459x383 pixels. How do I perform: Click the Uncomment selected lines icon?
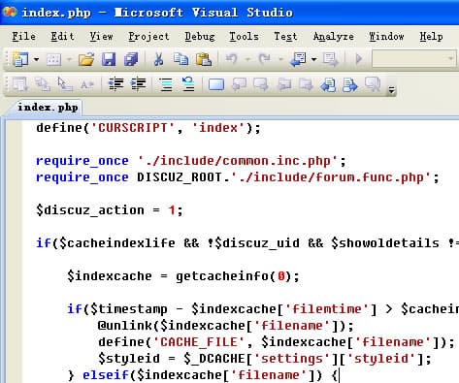click(x=188, y=84)
